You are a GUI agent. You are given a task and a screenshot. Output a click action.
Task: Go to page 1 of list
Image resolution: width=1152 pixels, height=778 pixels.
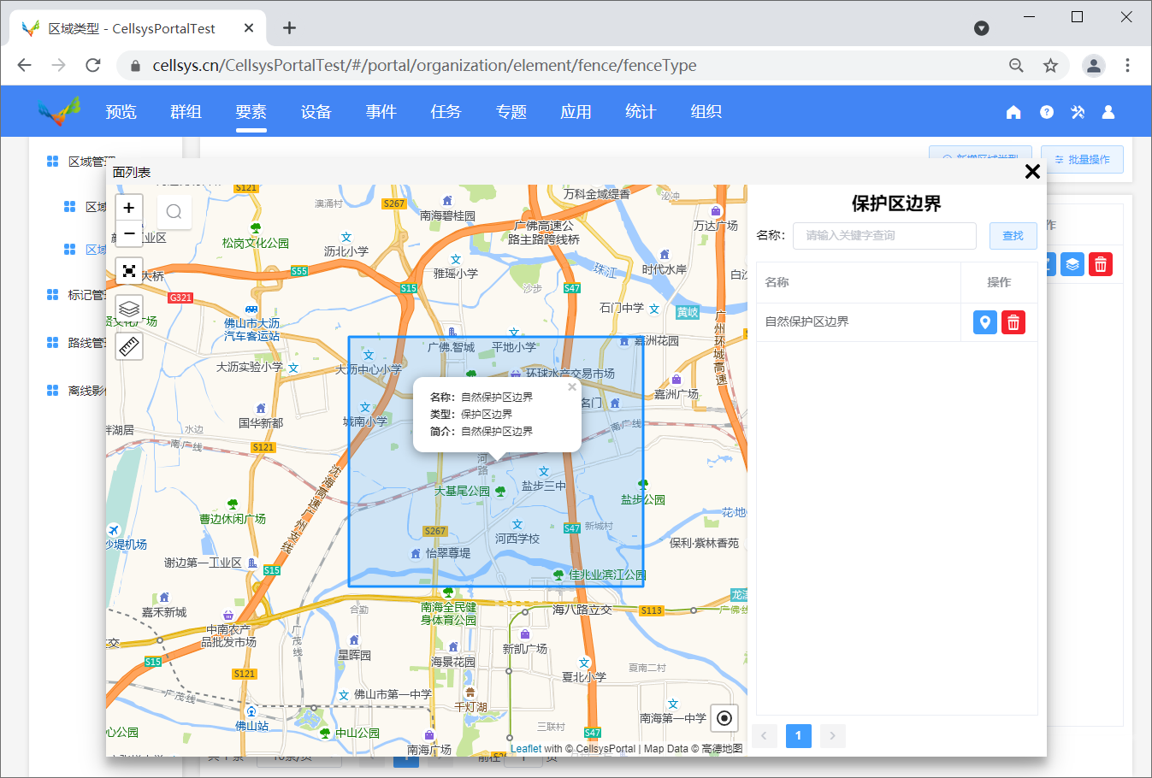(x=799, y=735)
